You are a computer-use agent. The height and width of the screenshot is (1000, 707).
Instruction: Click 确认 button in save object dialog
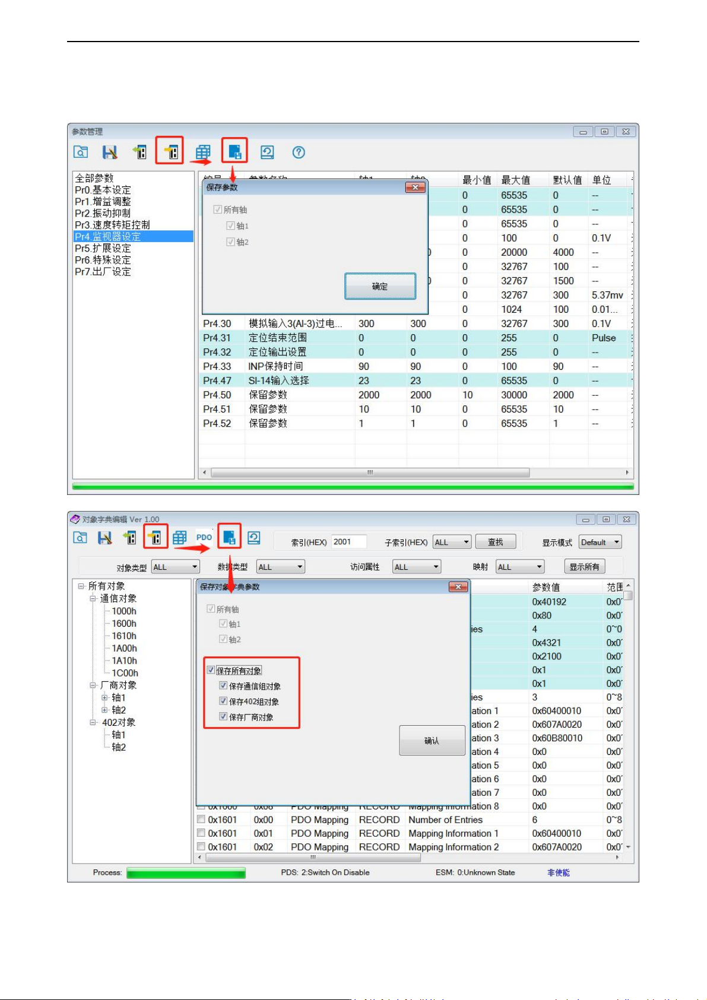click(x=432, y=740)
